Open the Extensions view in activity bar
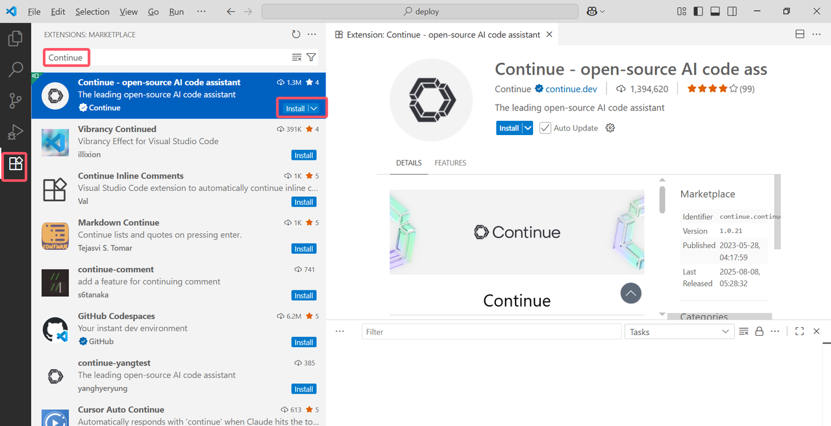Viewport: 831px width, 426px height. [15, 164]
